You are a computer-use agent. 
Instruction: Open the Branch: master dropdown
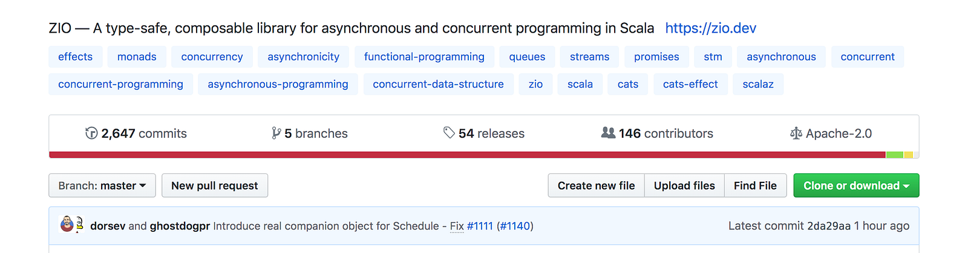102,186
